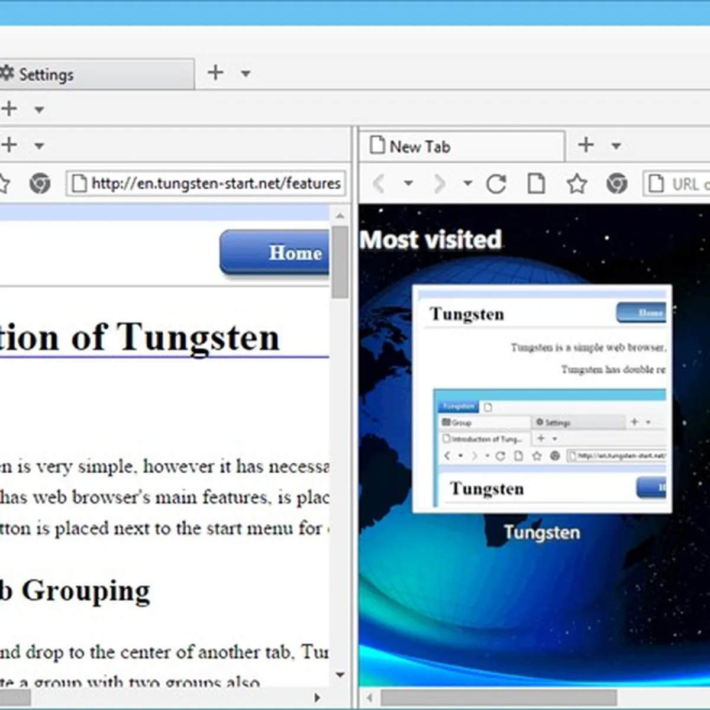Click the new page icon in the right pane toolbar

click(536, 184)
